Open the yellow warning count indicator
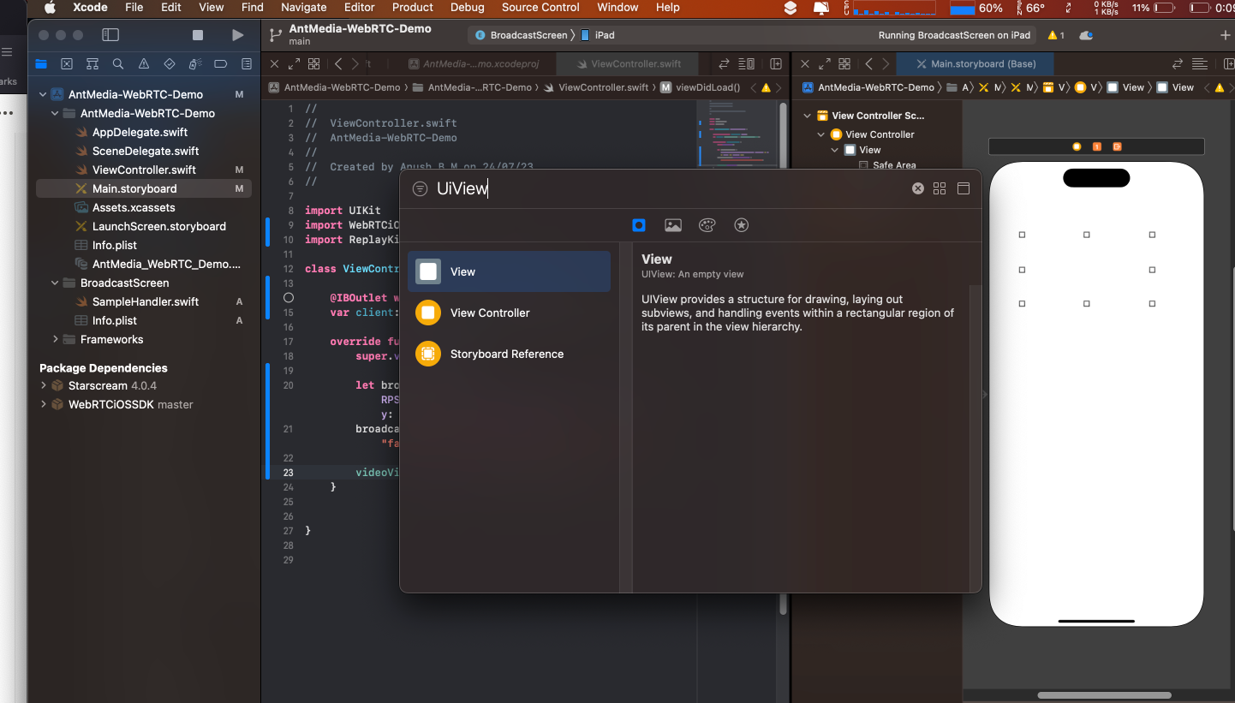Viewport: 1235px width, 703px height. click(x=1056, y=35)
